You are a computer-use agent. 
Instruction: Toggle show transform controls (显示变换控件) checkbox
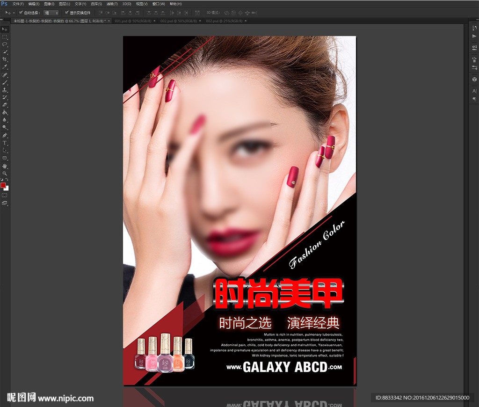click(66, 13)
